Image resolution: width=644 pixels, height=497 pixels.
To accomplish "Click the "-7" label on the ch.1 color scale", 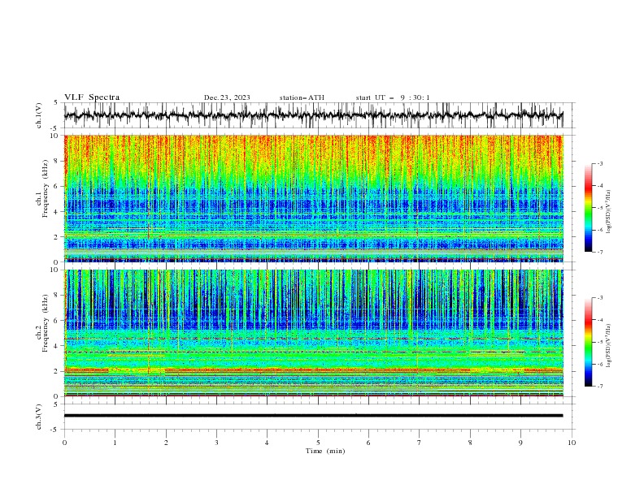I will 600,252.
